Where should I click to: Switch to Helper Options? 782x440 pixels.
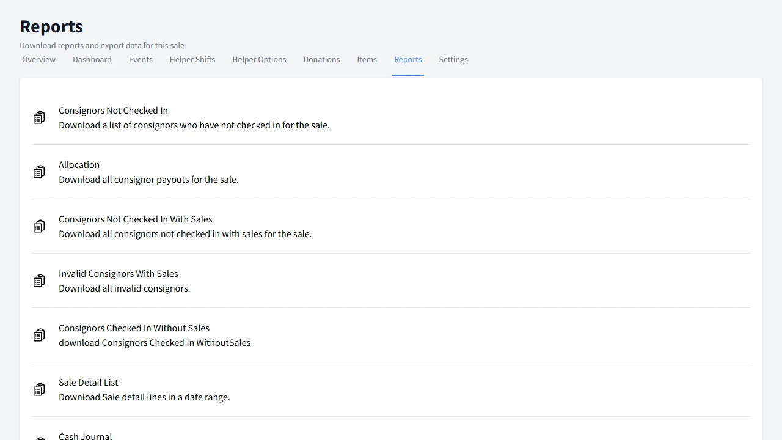pyautogui.click(x=259, y=59)
